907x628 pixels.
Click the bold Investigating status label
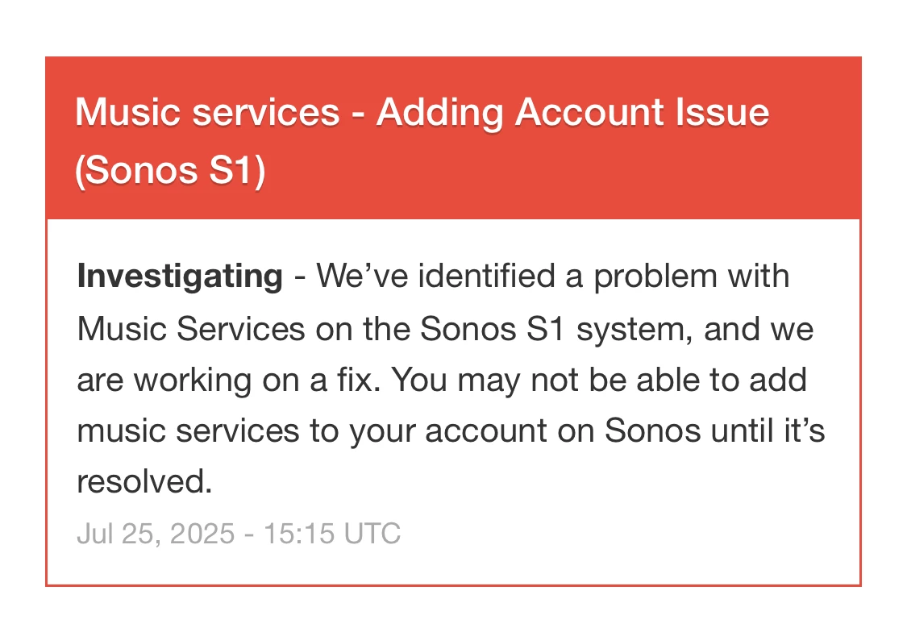[180, 277]
